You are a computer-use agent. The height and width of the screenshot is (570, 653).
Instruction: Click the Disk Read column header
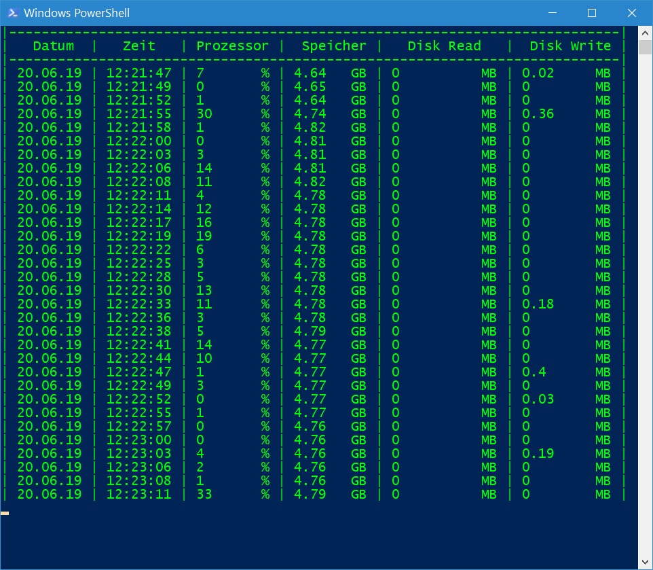(x=444, y=46)
